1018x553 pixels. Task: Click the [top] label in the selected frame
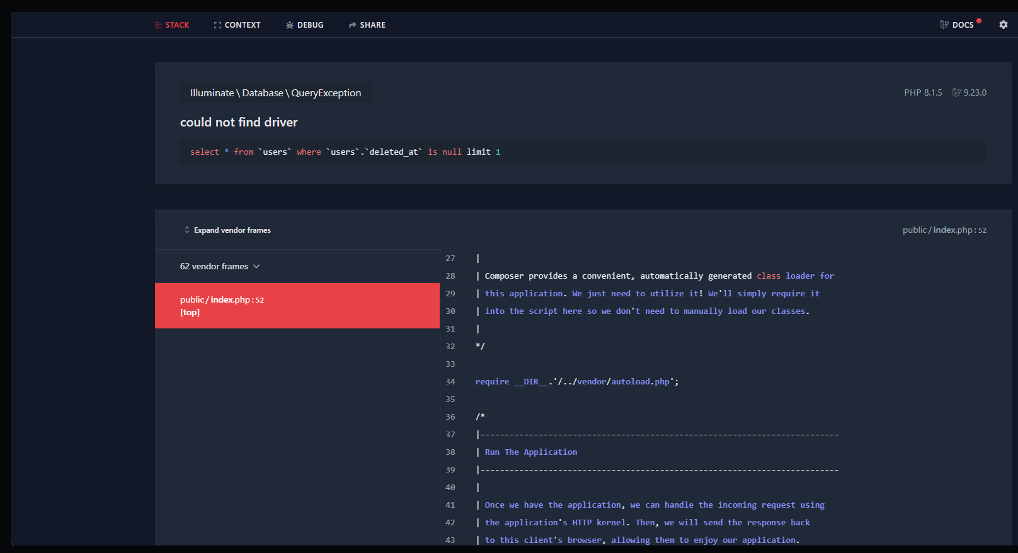coord(190,313)
